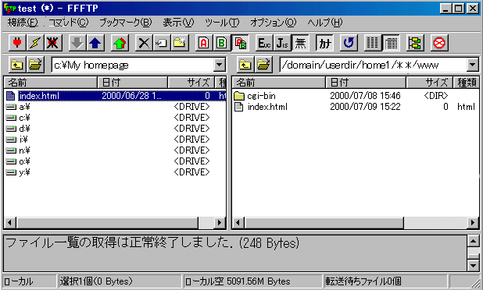483x290 pixels.
Task: Click the Mirroring upload green arrow icon
Action: [x=120, y=43]
